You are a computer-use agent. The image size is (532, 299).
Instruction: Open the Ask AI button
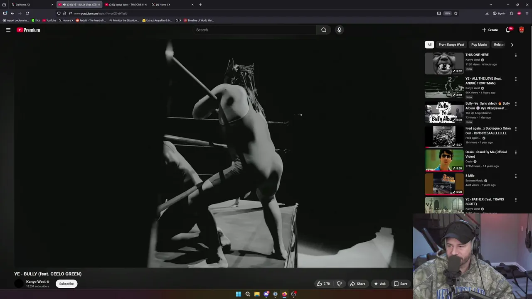(x=379, y=284)
